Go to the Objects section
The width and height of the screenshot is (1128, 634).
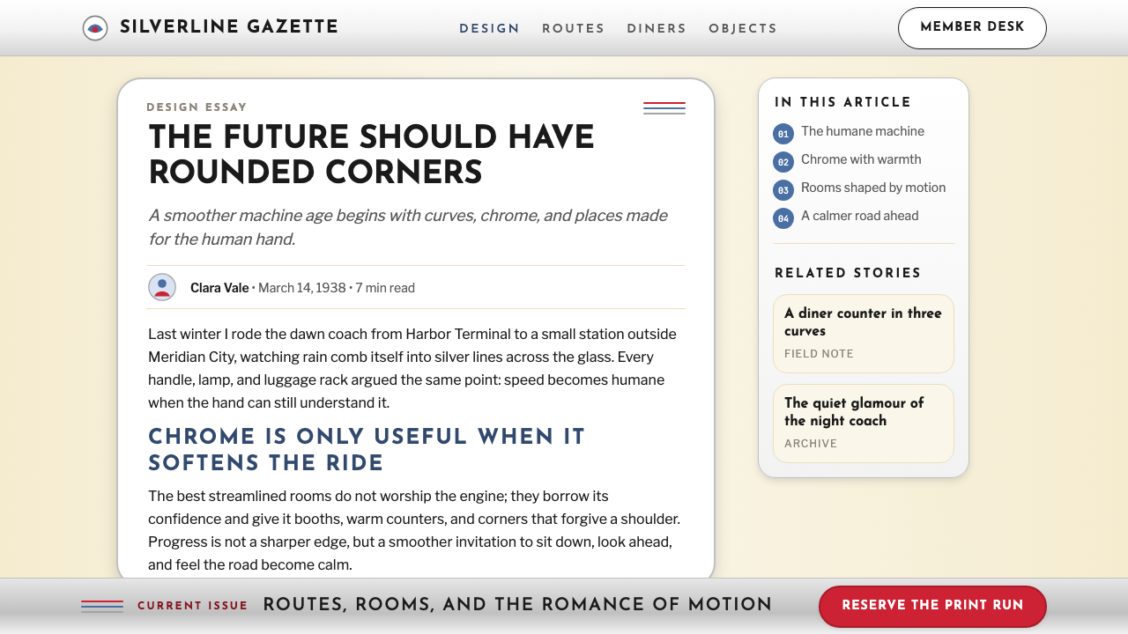click(743, 28)
